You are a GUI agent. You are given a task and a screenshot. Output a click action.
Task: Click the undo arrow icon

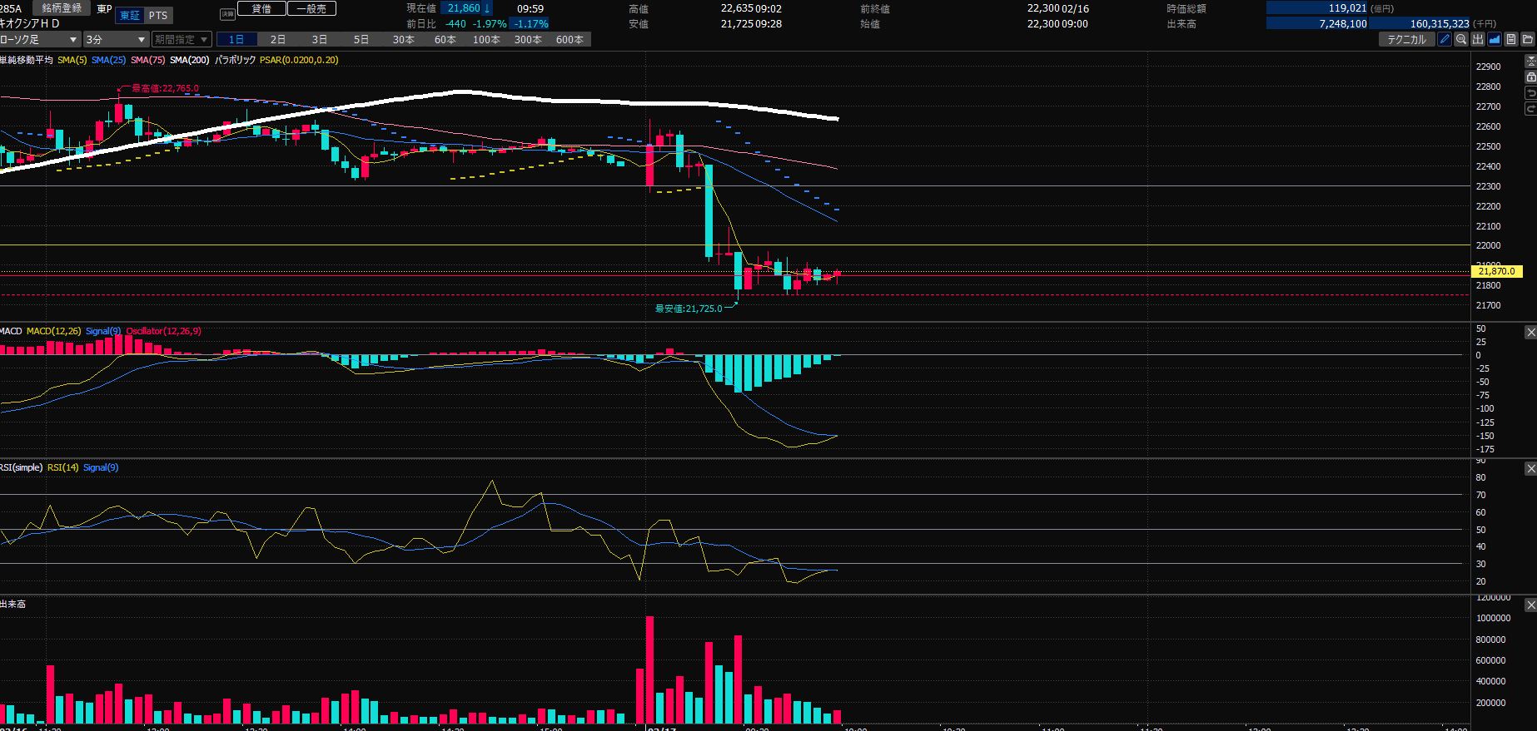(x=1530, y=93)
